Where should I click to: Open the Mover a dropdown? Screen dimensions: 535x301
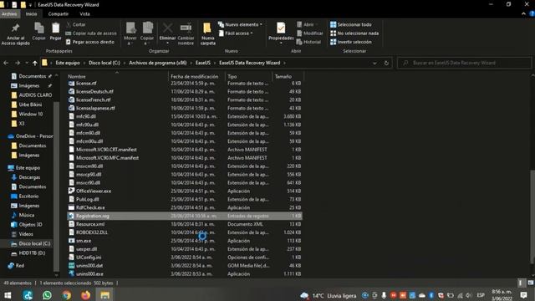click(x=130, y=34)
